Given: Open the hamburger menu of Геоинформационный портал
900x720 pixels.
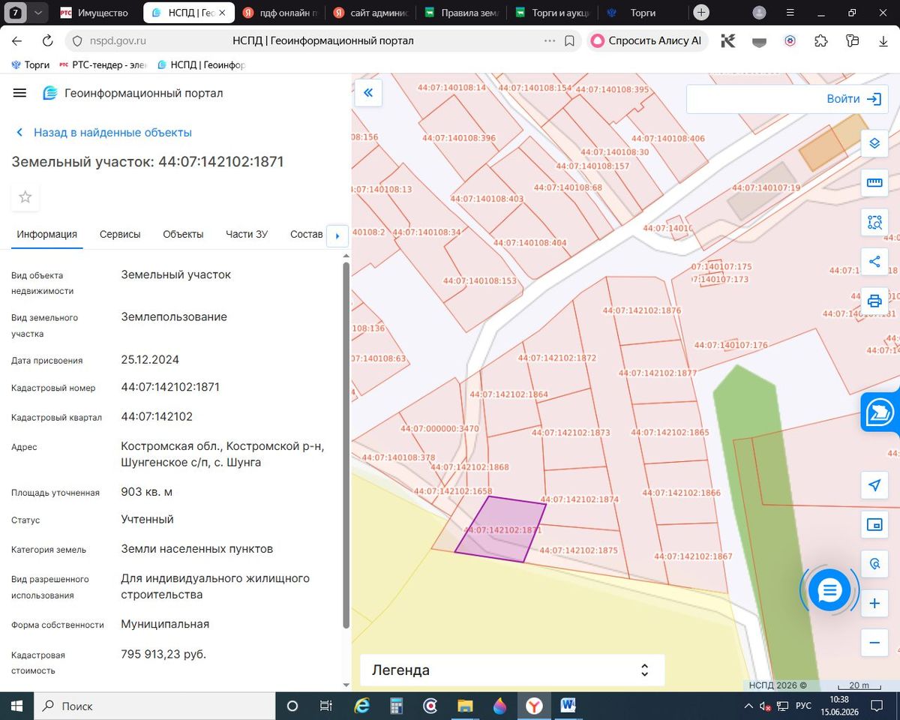Looking at the screenshot, I should click(20, 93).
